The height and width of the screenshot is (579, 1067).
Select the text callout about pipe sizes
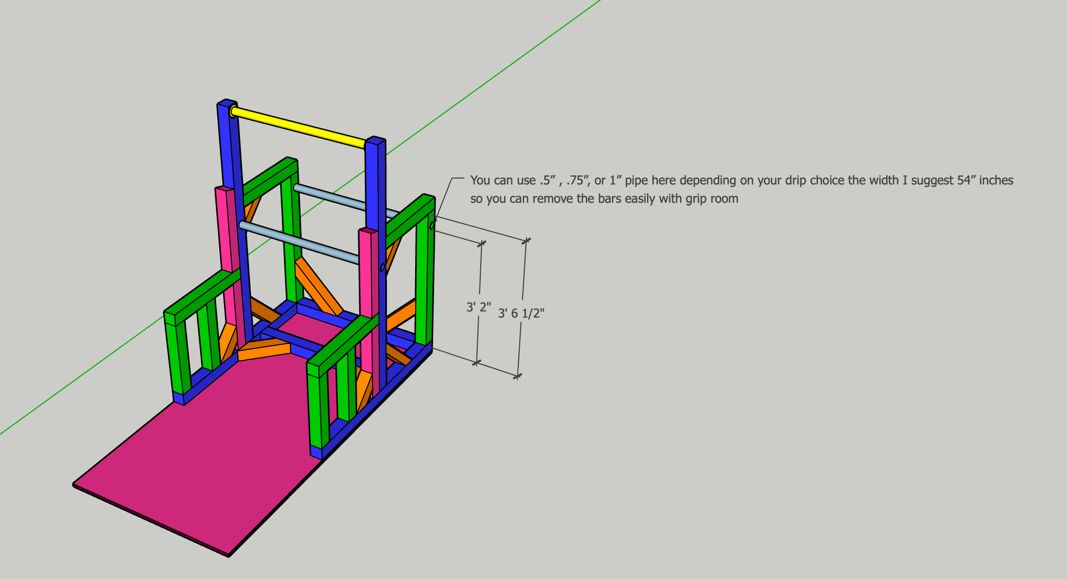[x=717, y=190]
